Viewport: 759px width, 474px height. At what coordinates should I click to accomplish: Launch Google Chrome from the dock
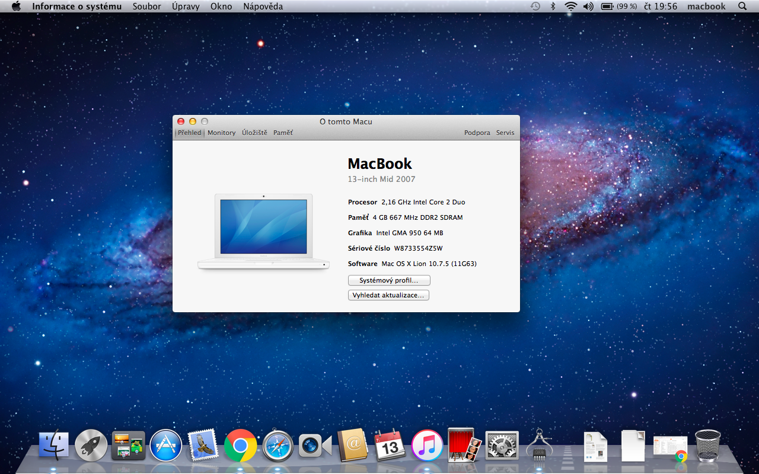(x=240, y=446)
